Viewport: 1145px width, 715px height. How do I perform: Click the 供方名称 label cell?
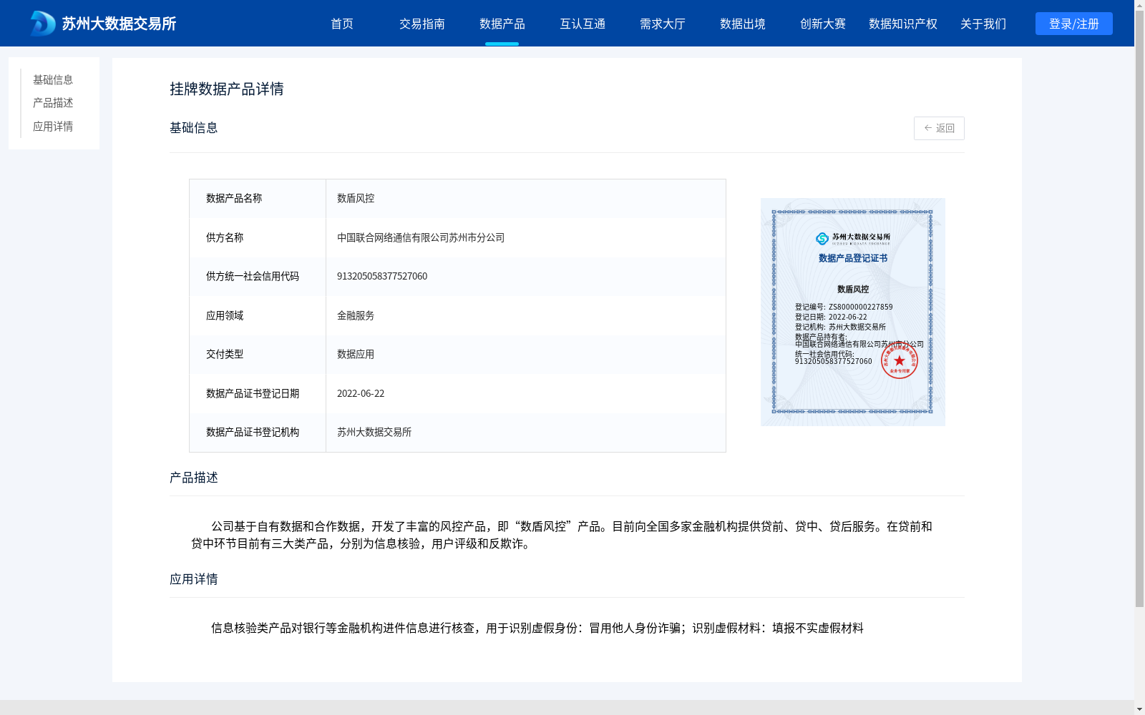pyautogui.click(x=258, y=237)
